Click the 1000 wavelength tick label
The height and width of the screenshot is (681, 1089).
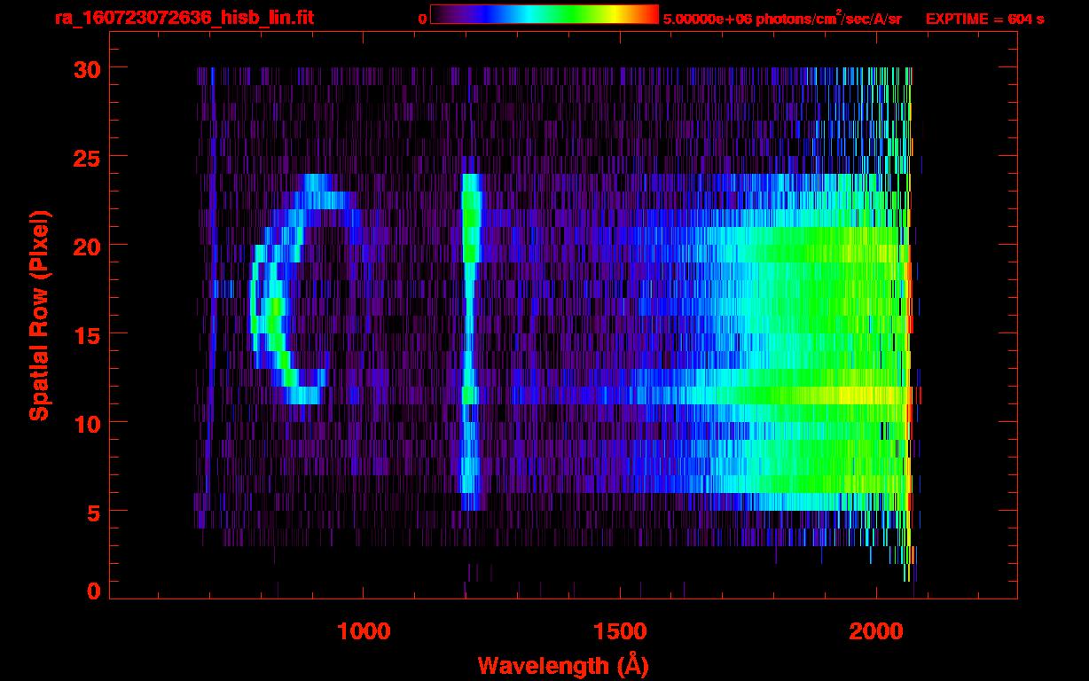tap(364, 631)
